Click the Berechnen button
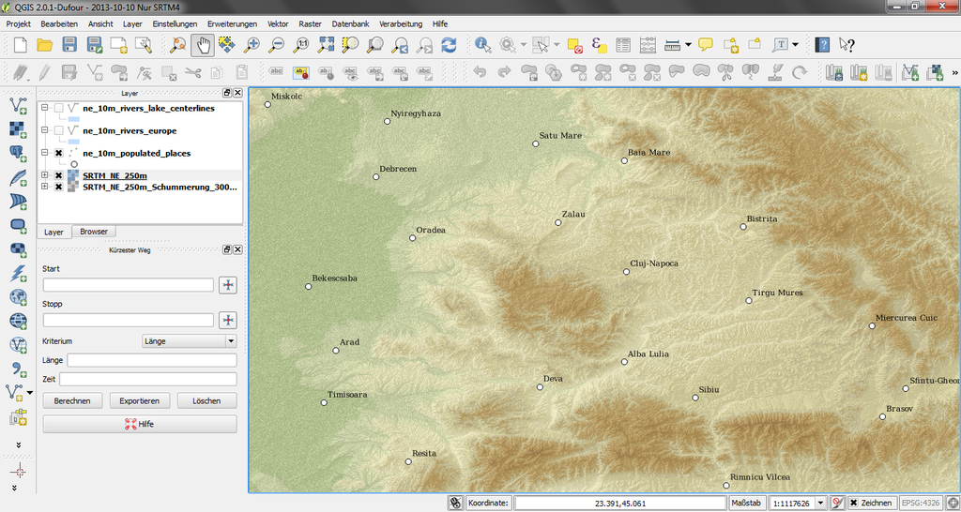The image size is (961, 512). click(x=72, y=400)
